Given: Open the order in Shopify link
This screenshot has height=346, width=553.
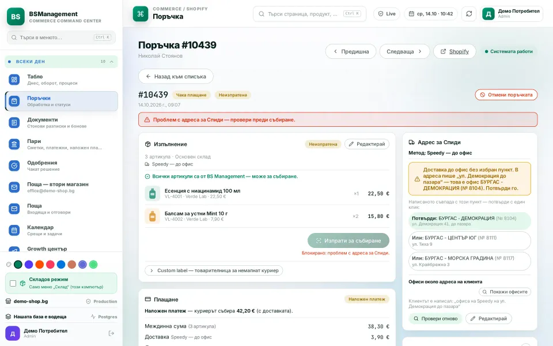Looking at the screenshot, I should click(454, 51).
